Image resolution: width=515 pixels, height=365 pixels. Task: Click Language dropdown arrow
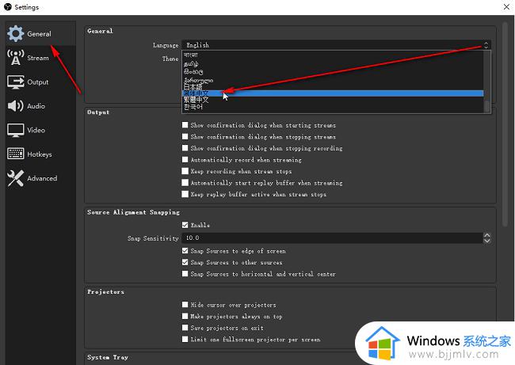point(486,44)
